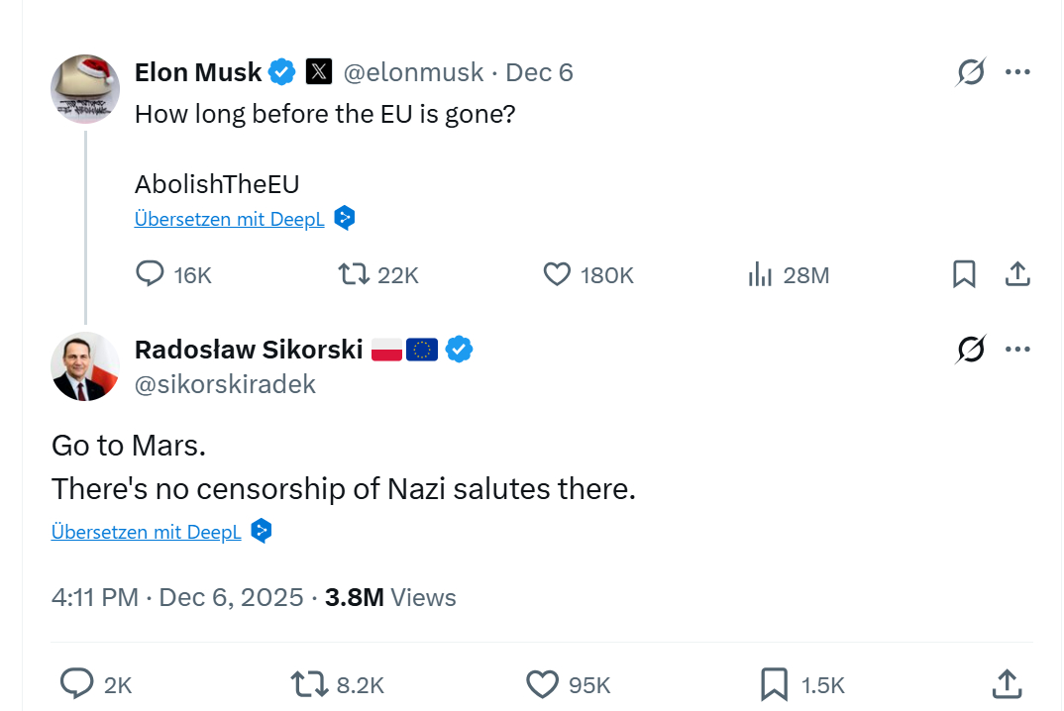The image size is (1064, 711).
Task: Open Grok icon on Musk's post
Action: 971,72
